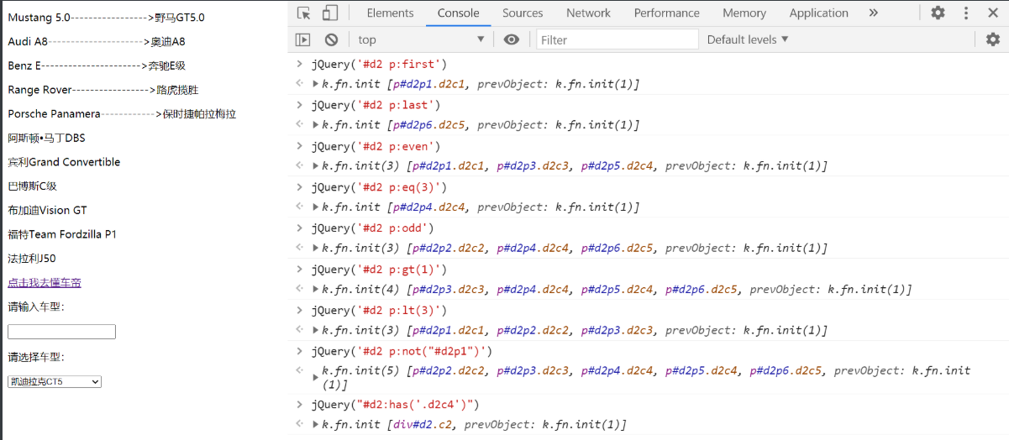Open DevTools settings gear in tab bar
1009x440 pixels.
[938, 13]
